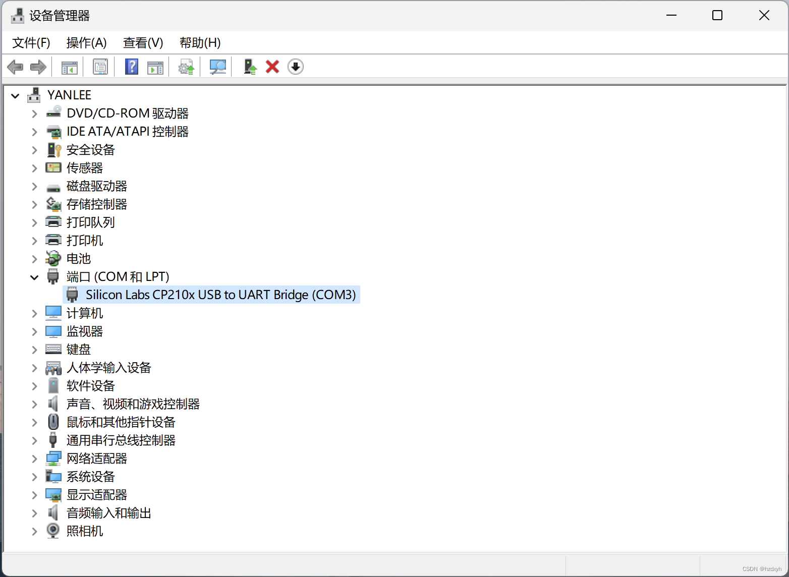Click the 端口 (COM 和 LPT) port icon
Viewport: 789px width, 577px height.
point(53,276)
